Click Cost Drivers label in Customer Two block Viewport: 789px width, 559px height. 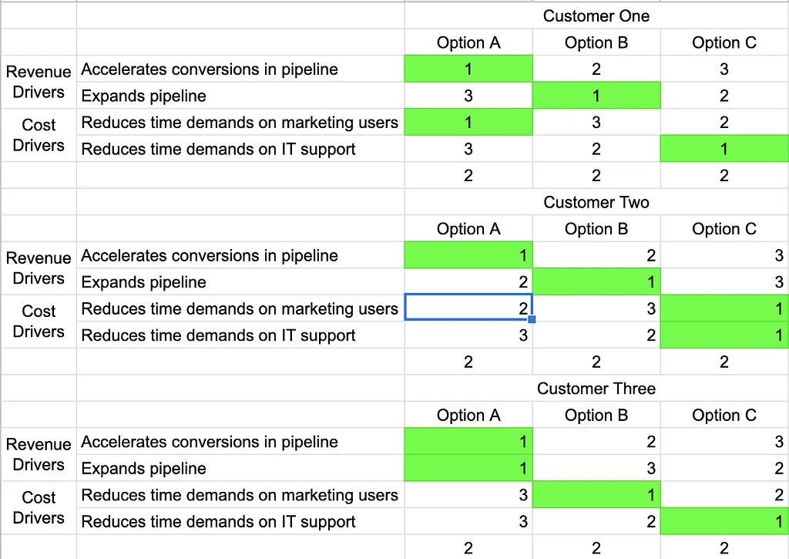[x=39, y=322]
